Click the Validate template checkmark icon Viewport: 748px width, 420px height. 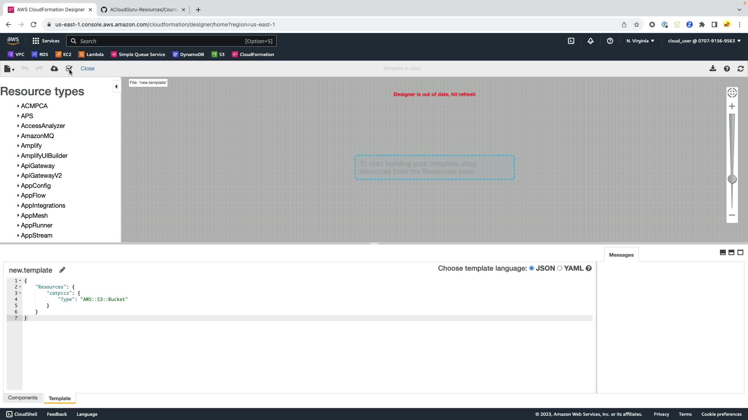(69, 68)
